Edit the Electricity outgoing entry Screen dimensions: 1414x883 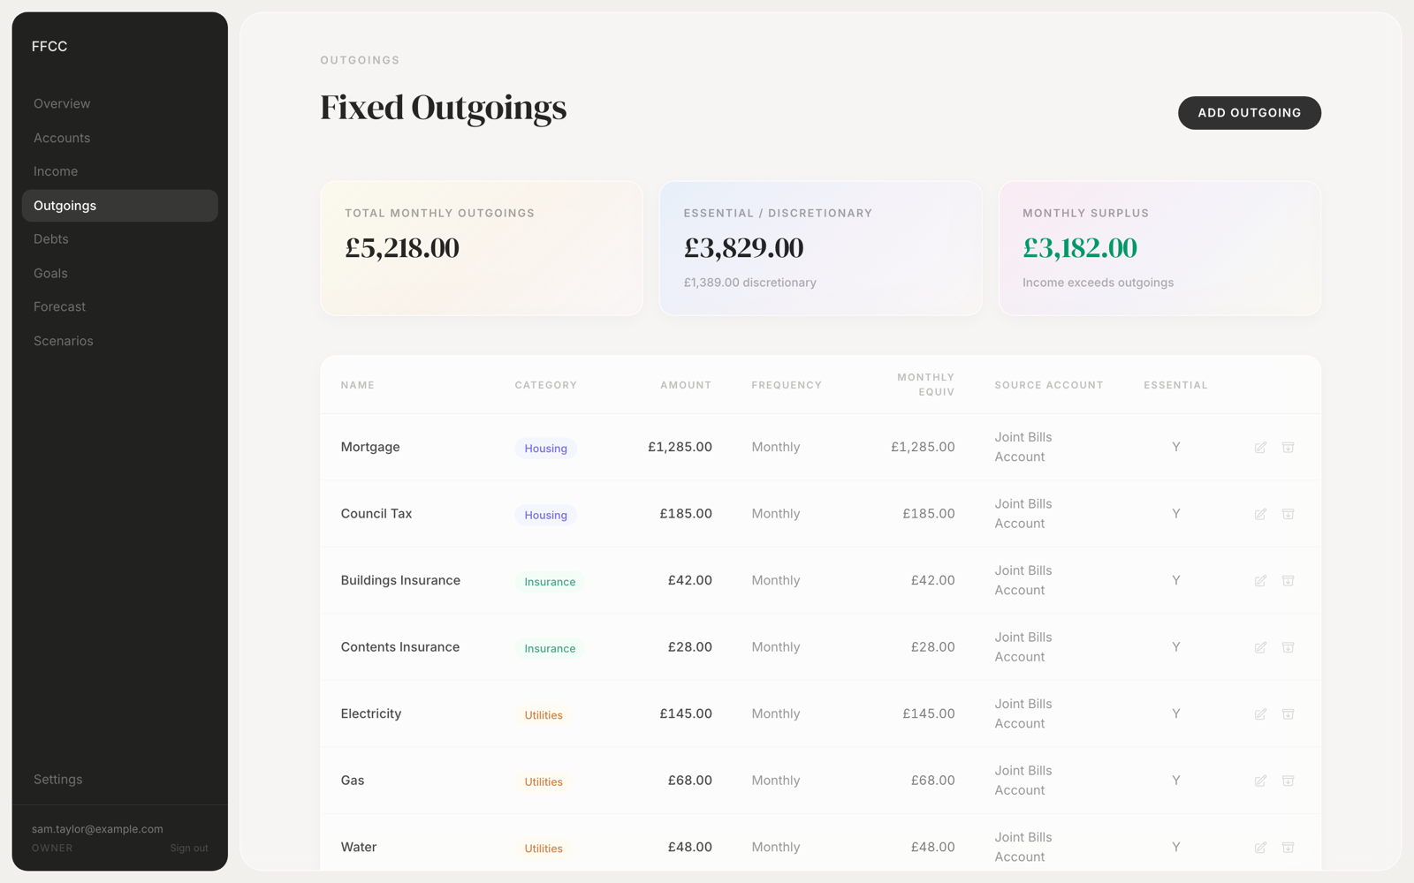click(x=1260, y=714)
